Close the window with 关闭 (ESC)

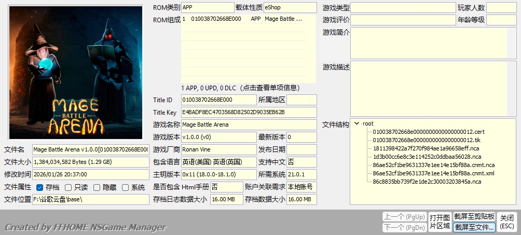click(x=507, y=222)
